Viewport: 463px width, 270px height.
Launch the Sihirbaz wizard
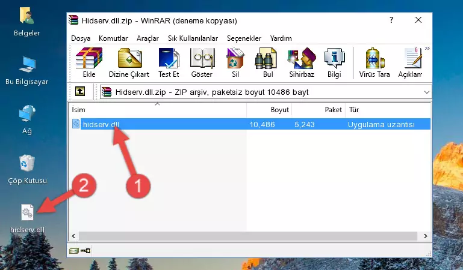click(x=302, y=62)
